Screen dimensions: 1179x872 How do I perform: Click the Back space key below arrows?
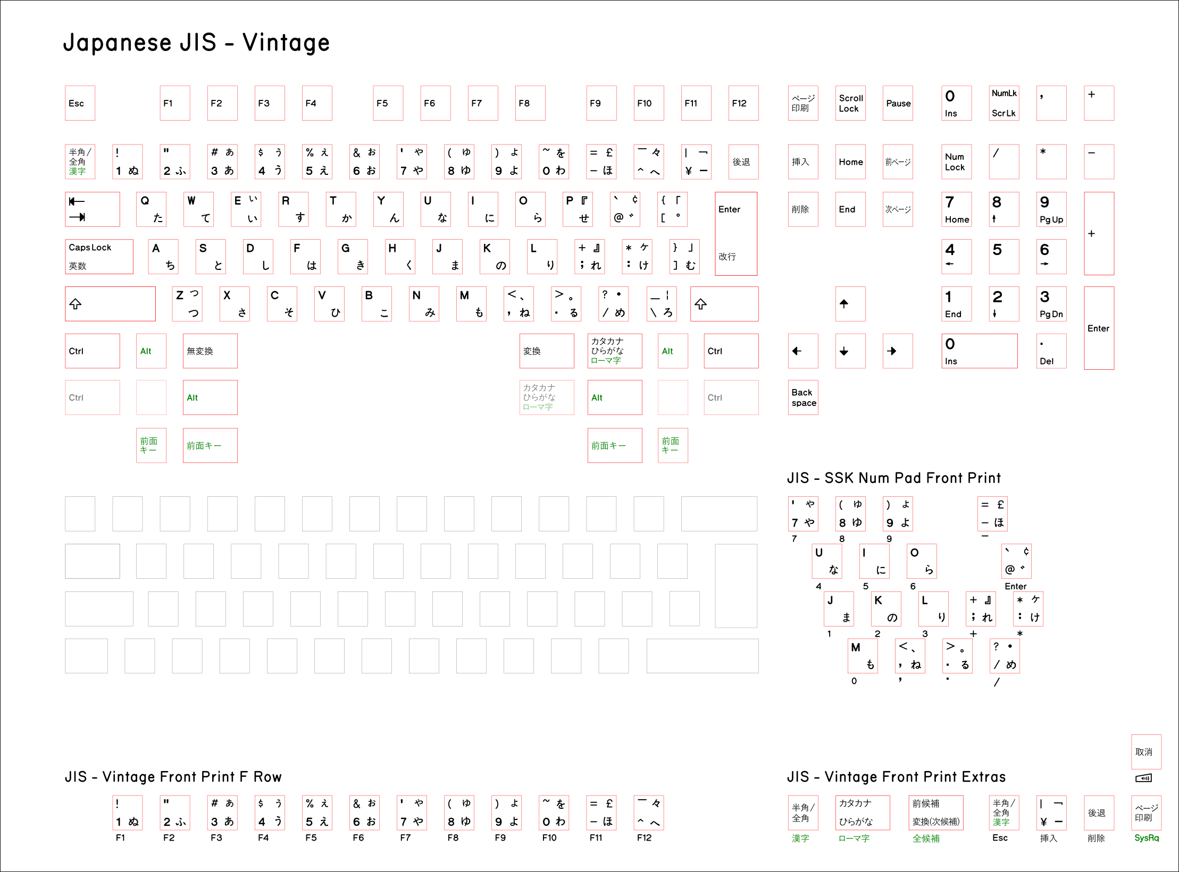click(802, 397)
